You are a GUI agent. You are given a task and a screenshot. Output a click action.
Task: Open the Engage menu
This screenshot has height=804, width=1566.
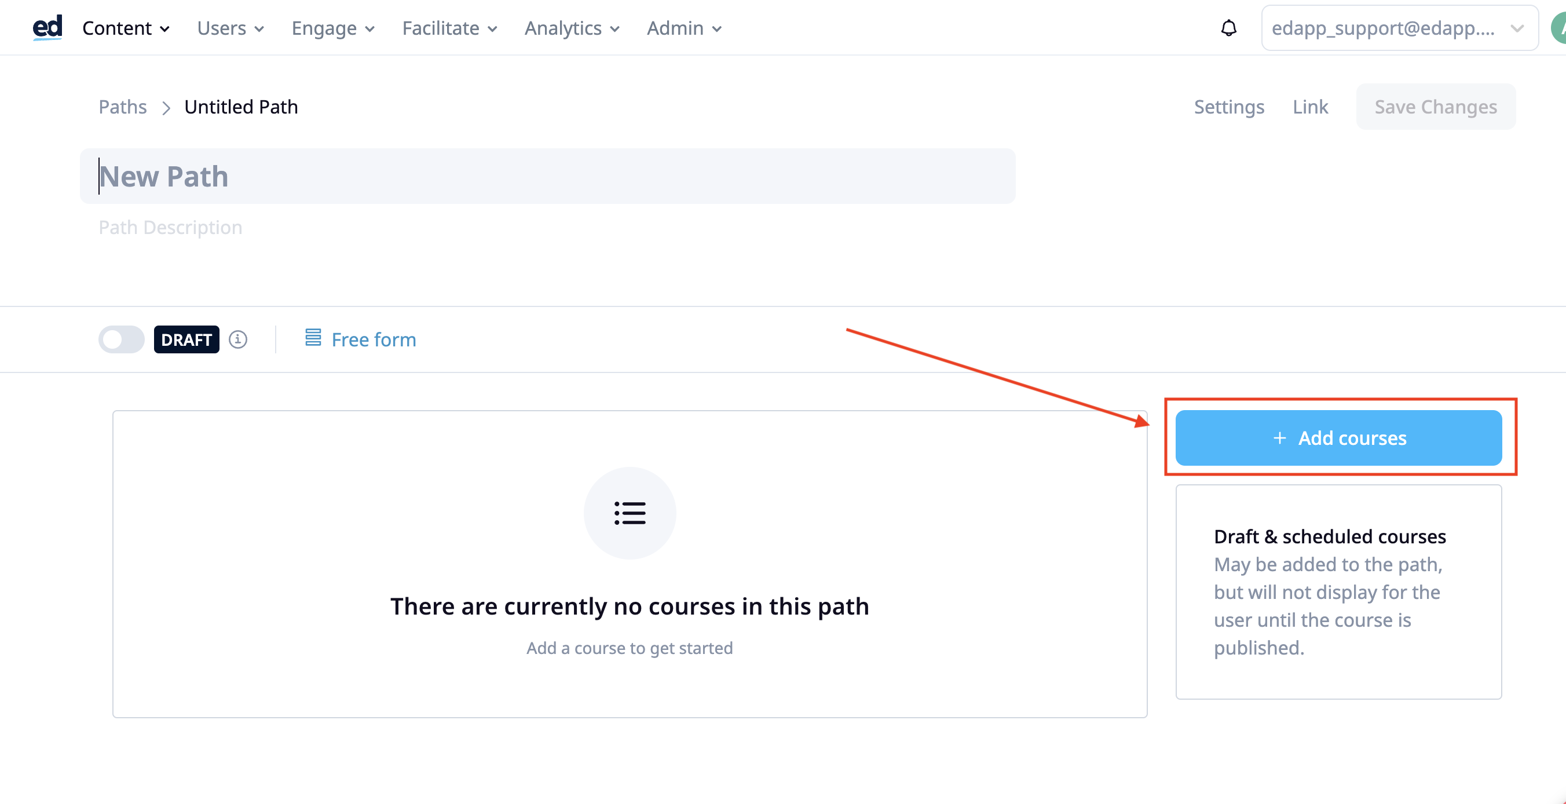pyautogui.click(x=333, y=28)
